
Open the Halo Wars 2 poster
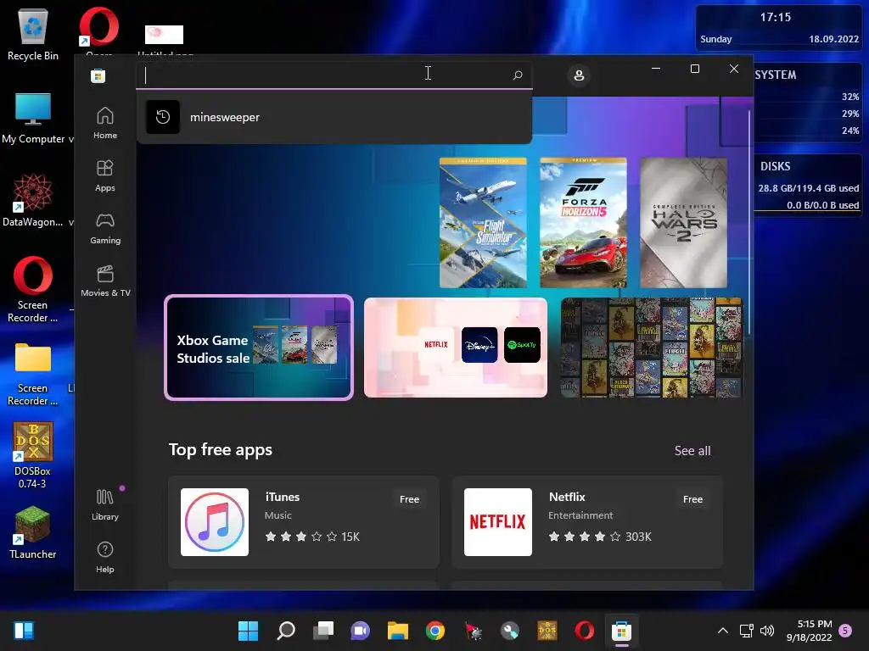tap(683, 223)
